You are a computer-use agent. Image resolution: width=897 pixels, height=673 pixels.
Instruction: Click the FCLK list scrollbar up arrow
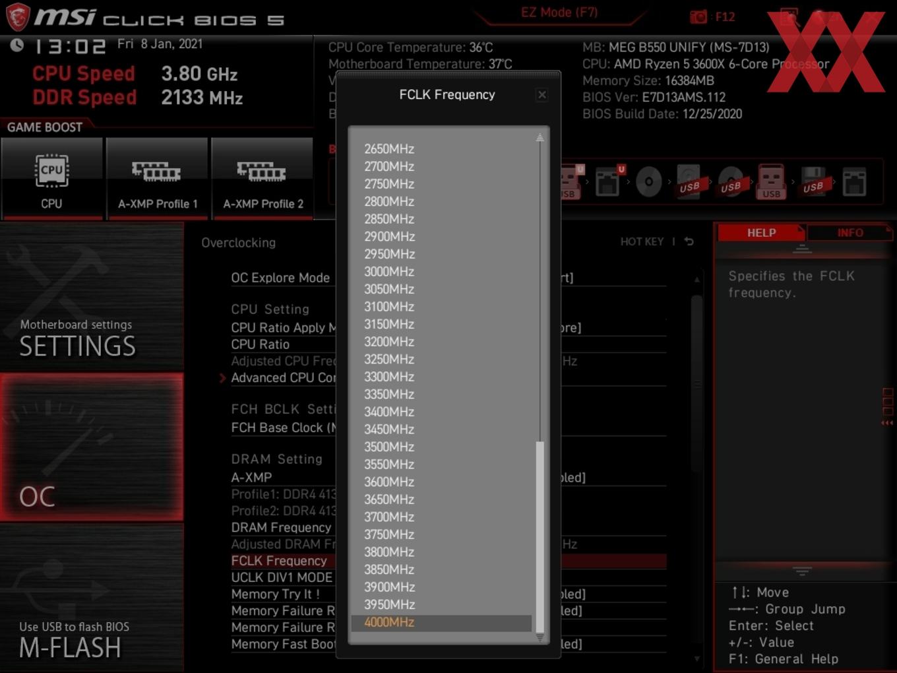coord(540,137)
